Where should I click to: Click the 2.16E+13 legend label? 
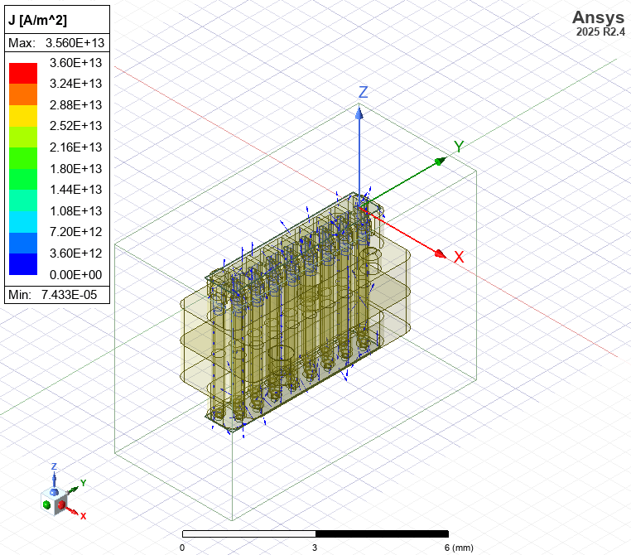75,147
